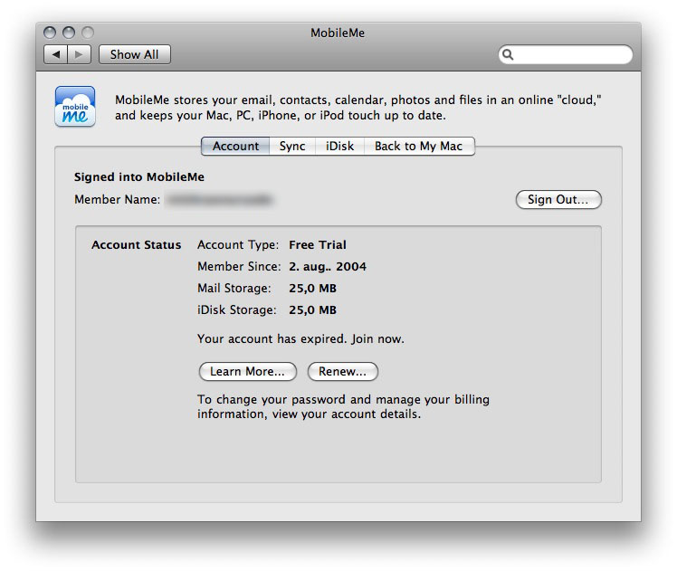Click the 'To change your password' description text
The width and height of the screenshot is (677, 571).
[343, 406]
